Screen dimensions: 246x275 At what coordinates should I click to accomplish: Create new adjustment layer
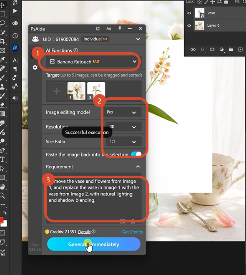(x=222, y=50)
